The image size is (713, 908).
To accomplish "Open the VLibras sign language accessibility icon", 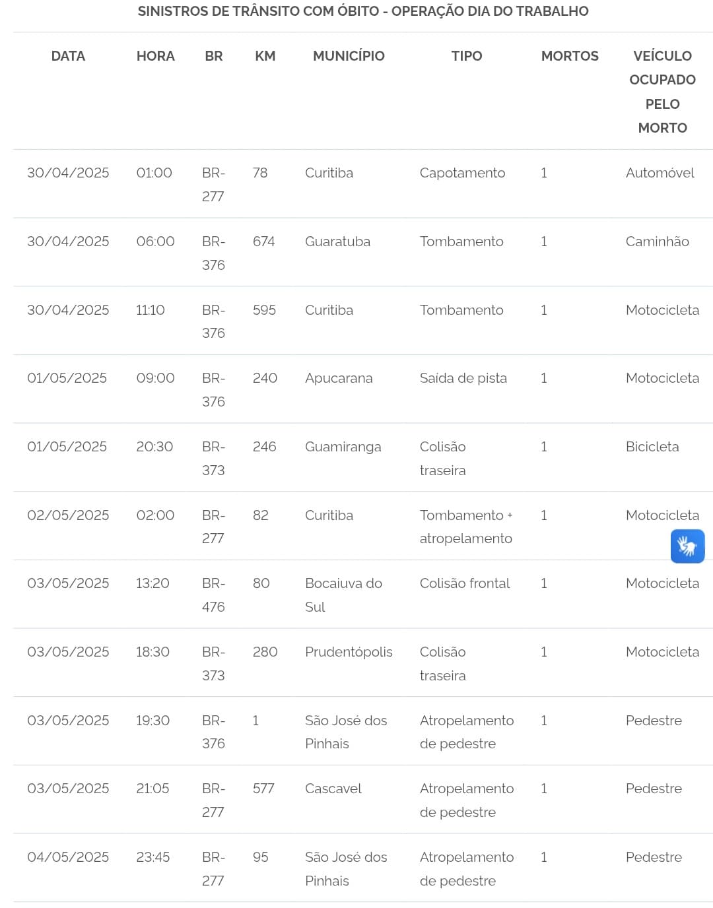I will [x=687, y=546].
